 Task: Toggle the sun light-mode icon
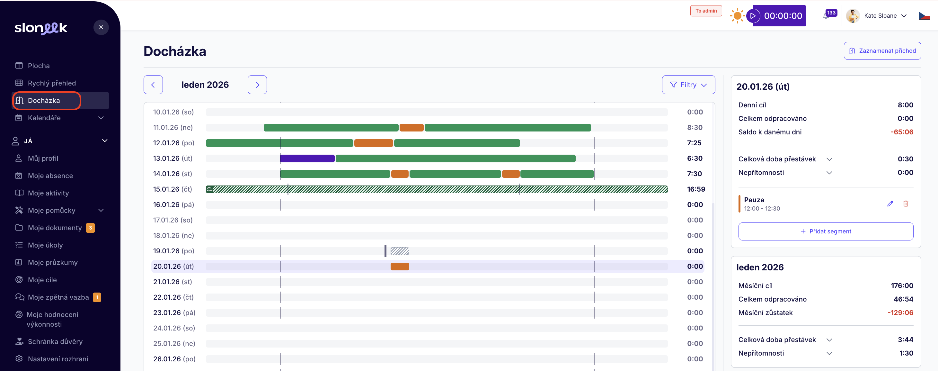point(737,16)
